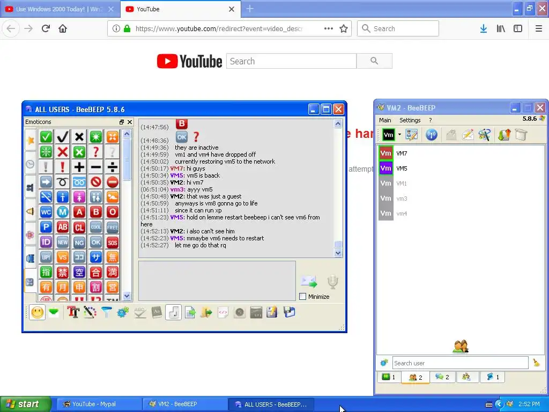This screenshot has width=549, height=412.
Task: Click the Vm avatar status button
Action: point(388,135)
